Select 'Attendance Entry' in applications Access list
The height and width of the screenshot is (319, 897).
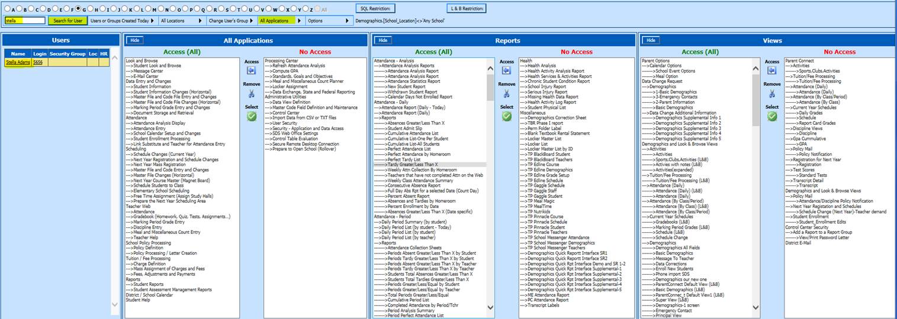tap(146, 128)
